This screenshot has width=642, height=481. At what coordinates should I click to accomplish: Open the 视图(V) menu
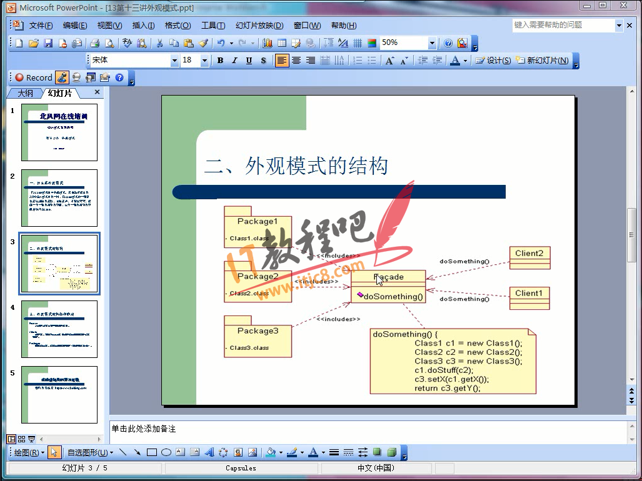click(110, 26)
